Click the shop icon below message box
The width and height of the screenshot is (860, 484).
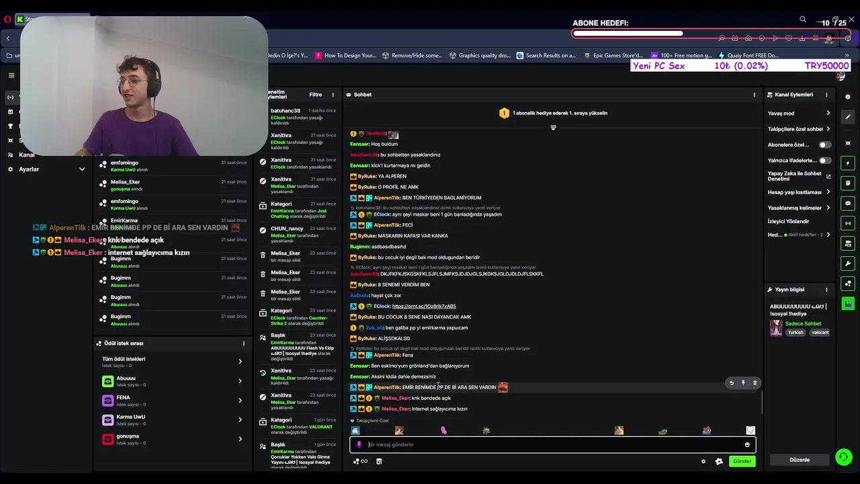pyautogui.click(x=379, y=461)
